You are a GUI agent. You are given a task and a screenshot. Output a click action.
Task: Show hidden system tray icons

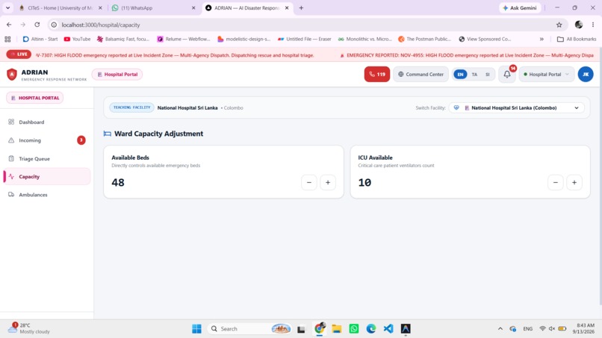[x=500, y=329]
